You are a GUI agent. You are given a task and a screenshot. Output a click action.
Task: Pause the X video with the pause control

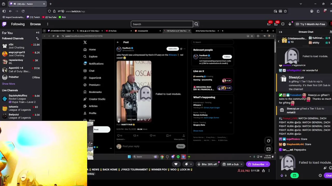coord(119,120)
